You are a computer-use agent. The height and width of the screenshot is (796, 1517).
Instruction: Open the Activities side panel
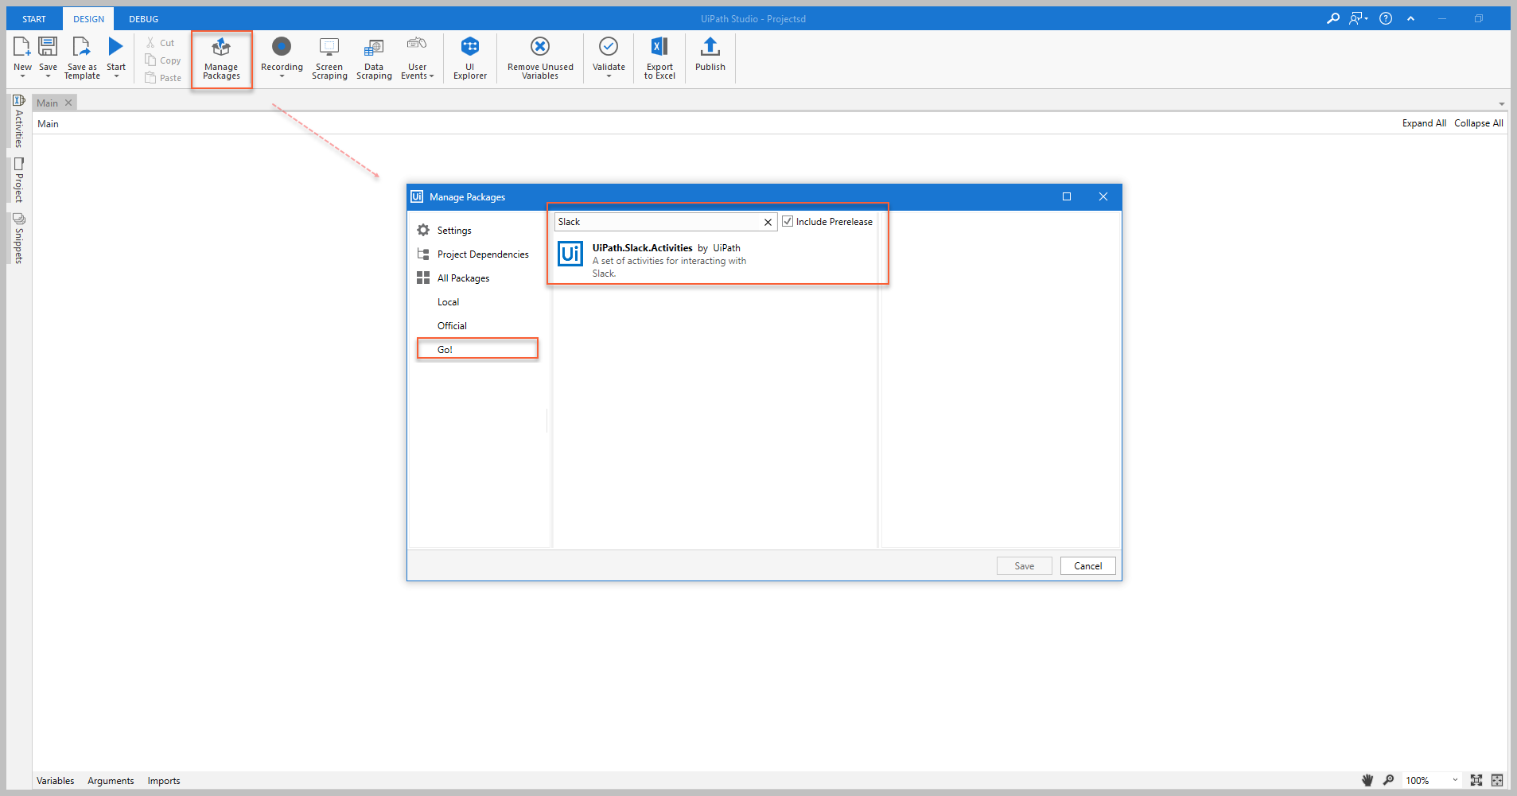[x=19, y=122]
